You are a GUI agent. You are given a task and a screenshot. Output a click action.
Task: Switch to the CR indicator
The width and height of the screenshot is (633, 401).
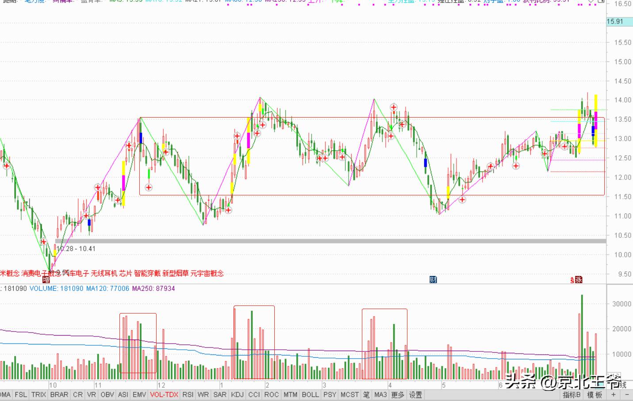[x=78, y=395]
